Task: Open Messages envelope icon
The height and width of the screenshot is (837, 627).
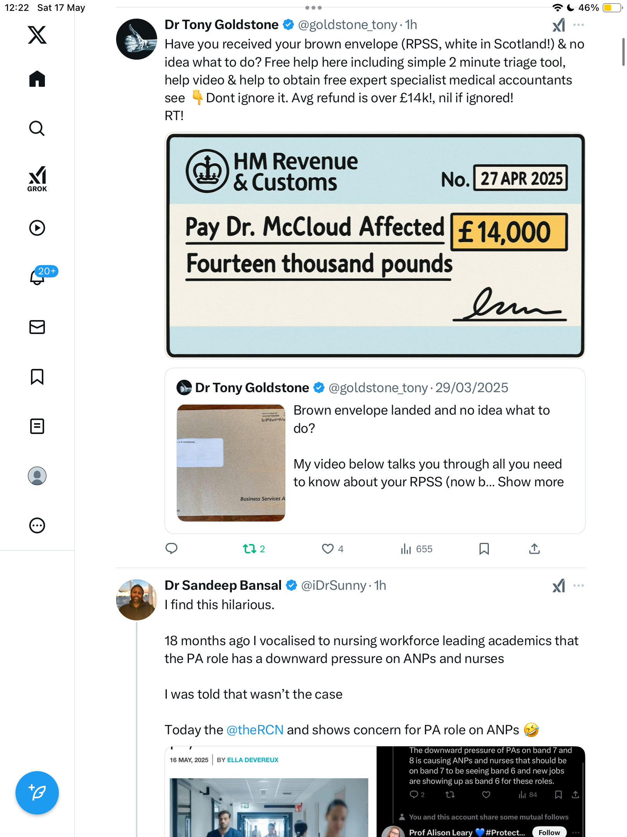Action: click(x=37, y=327)
